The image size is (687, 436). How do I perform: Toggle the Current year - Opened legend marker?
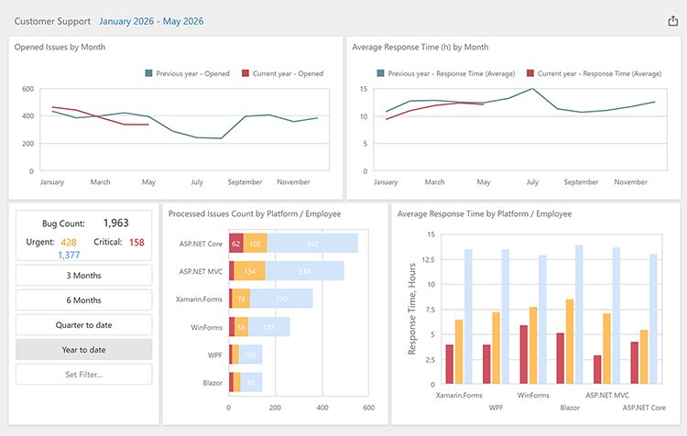tap(245, 73)
